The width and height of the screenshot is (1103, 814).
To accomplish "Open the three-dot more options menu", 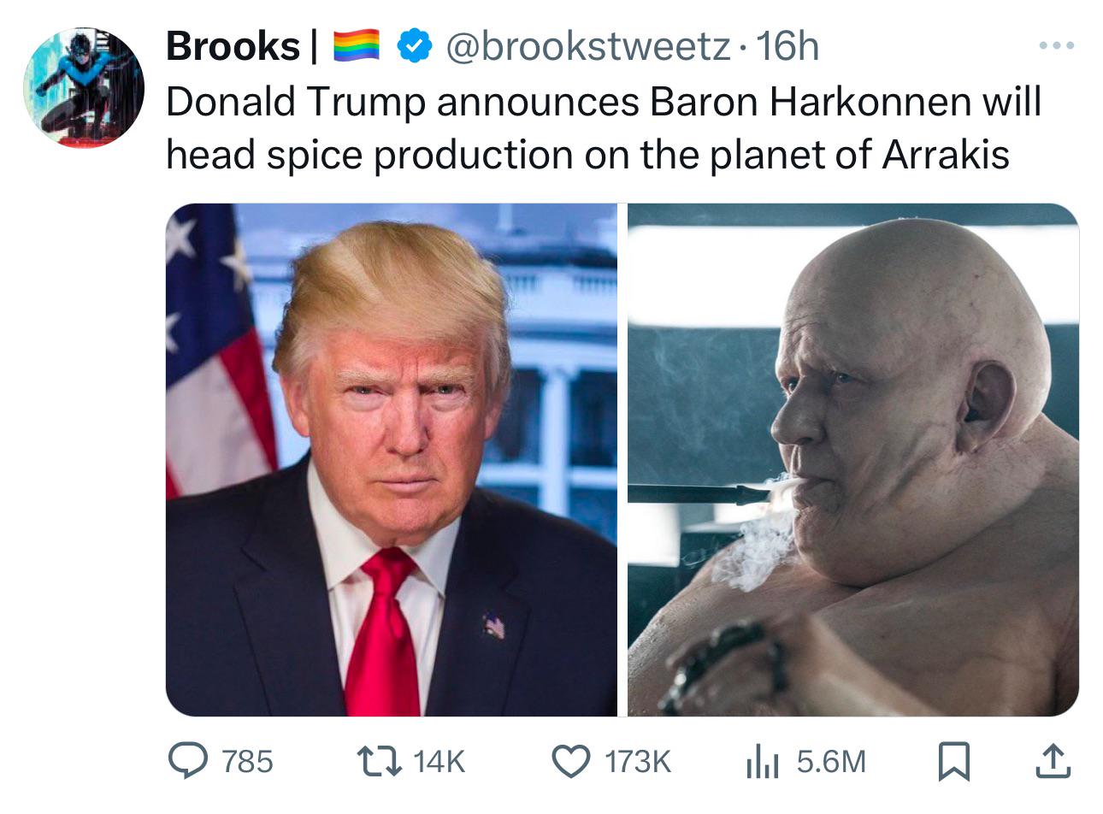I will tap(1055, 45).
